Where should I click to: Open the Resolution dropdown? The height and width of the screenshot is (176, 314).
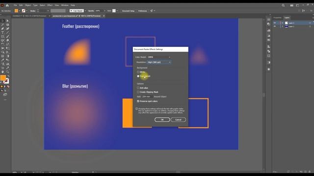159,62
